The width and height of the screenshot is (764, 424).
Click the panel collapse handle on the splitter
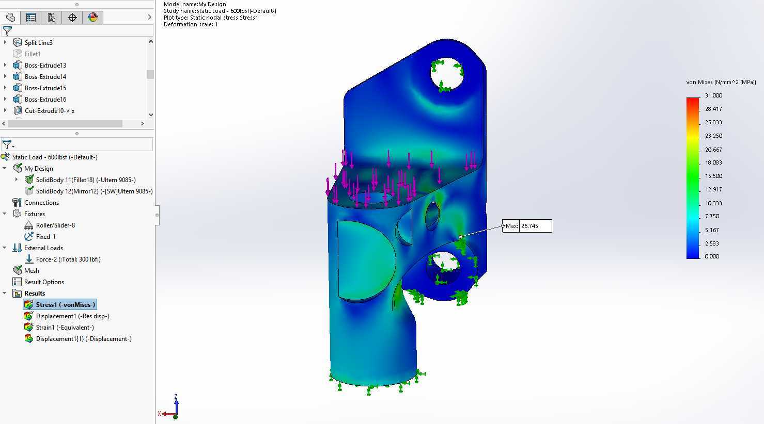tap(157, 215)
